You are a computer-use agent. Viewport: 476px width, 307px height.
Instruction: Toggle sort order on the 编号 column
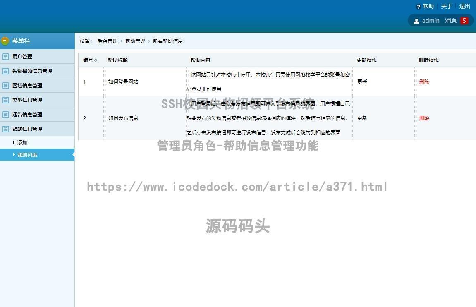(x=96, y=60)
